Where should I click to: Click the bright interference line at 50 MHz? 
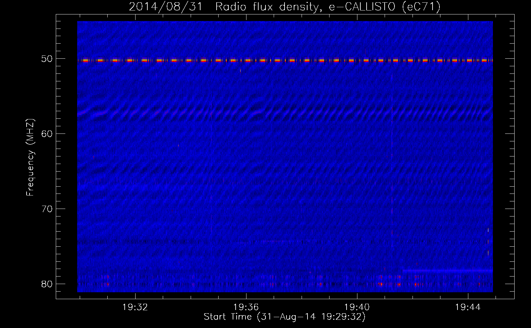point(285,60)
